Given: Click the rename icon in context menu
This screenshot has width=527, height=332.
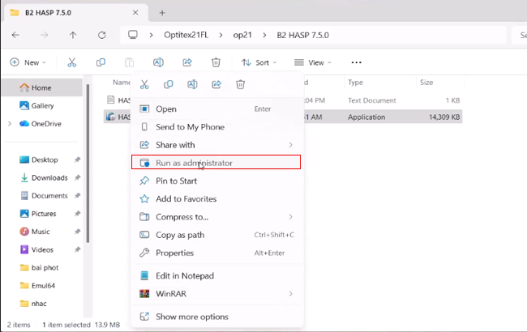Looking at the screenshot, I should coord(193,84).
